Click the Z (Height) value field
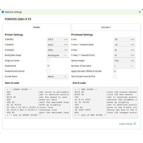 coord(58,50)
